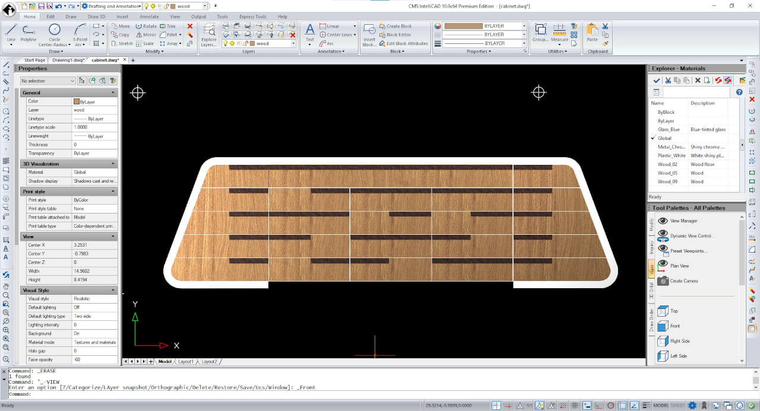Viewport: 760px width, 411px height.
Task: Collapse the Visual Style section
Action: (113, 291)
